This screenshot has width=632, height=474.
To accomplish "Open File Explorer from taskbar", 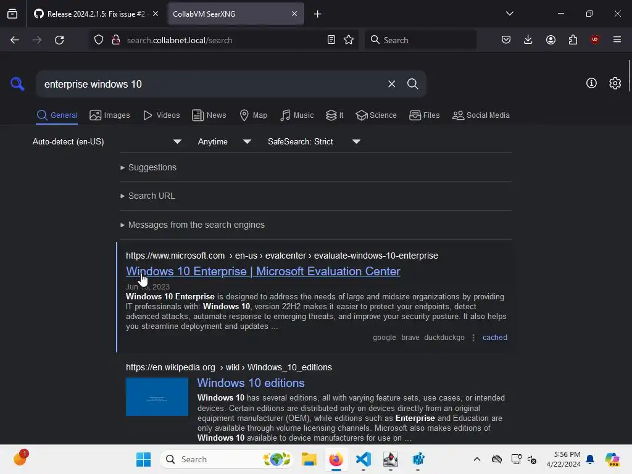I will (309, 459).
